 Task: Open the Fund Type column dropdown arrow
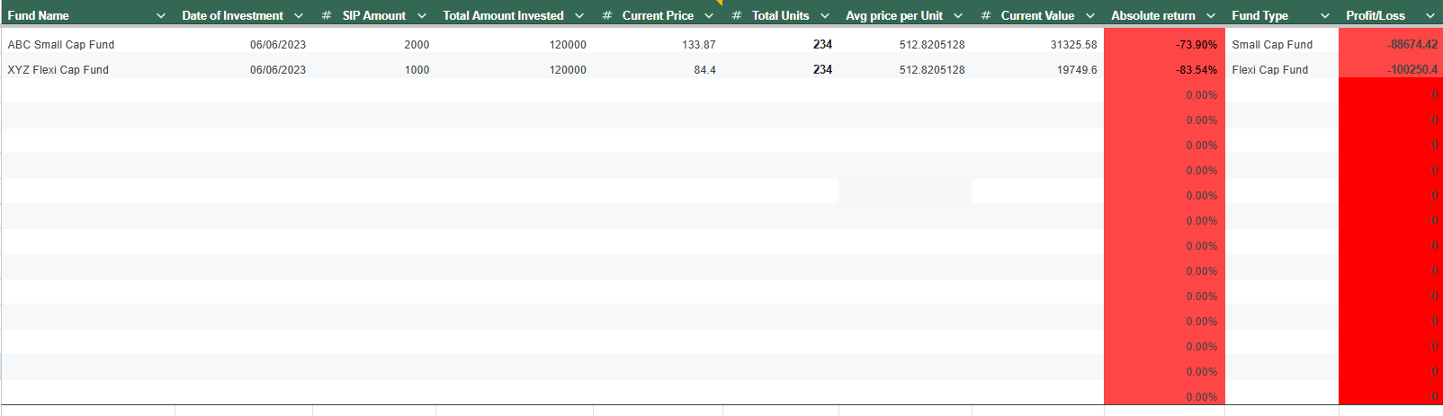point(1324,15)
